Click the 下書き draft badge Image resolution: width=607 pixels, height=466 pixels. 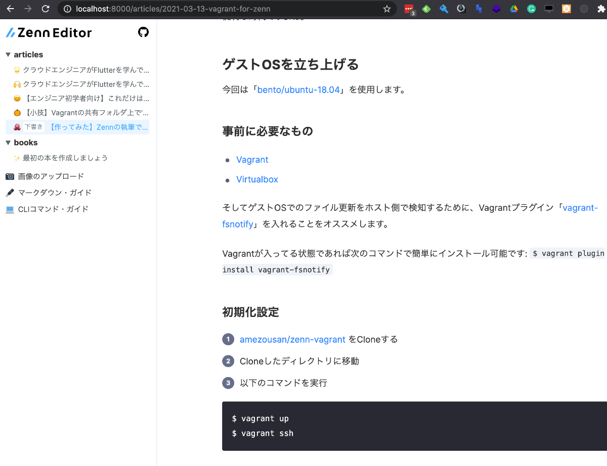click(34, 127)
